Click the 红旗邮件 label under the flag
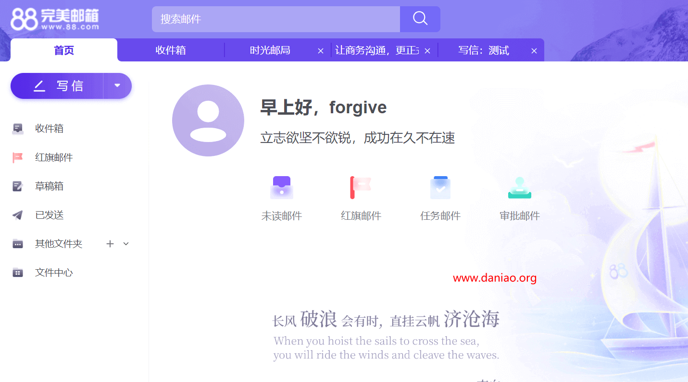This screenshot has height=382, width=688. pos(361,216)
